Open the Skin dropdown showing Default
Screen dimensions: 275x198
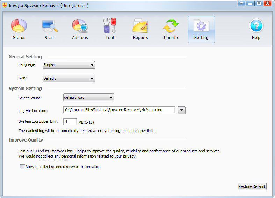(x=69, y=78)
